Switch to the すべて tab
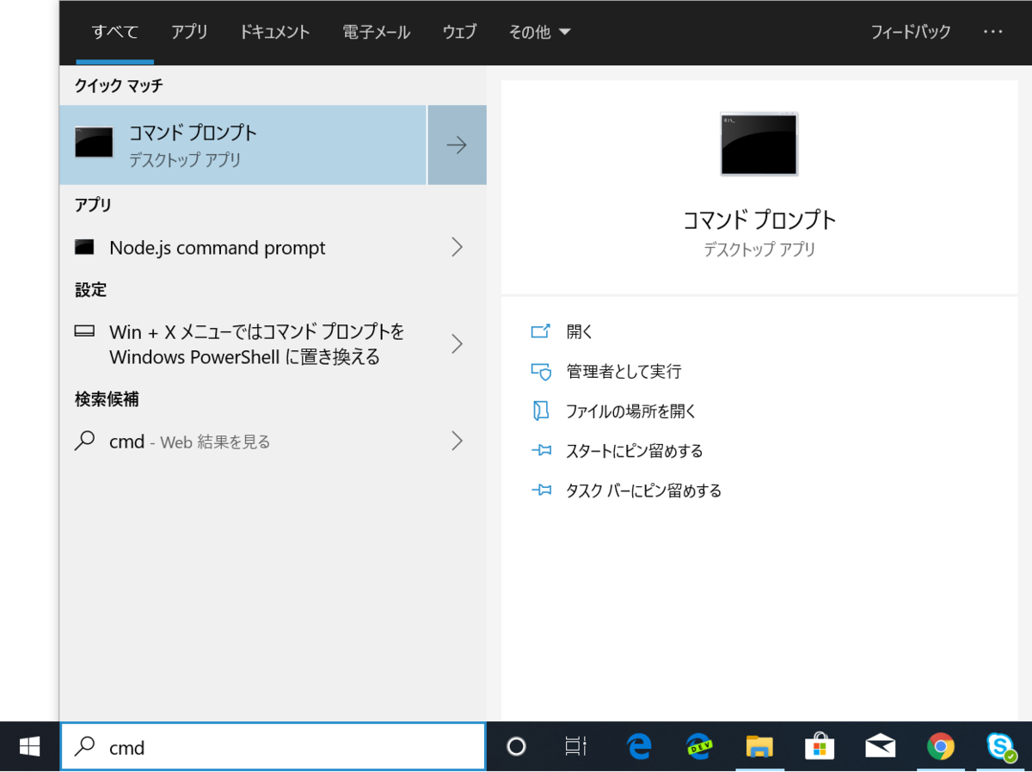Image resolution: width=1032 pixels, height=772 pixels. coord(115,32)
